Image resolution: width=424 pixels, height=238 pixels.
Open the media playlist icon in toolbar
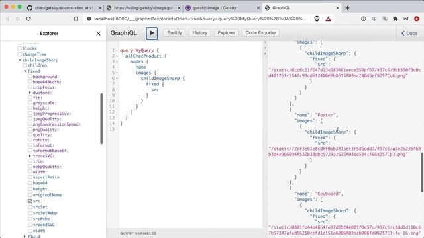tap(406, 19)
